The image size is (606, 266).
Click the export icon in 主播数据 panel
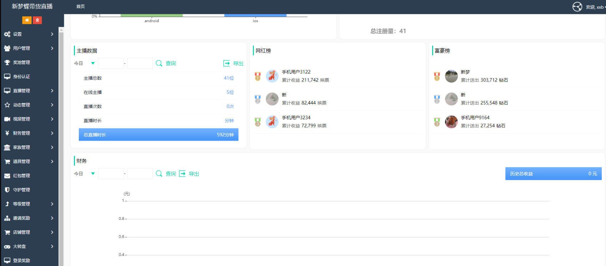tap(227, 64)
